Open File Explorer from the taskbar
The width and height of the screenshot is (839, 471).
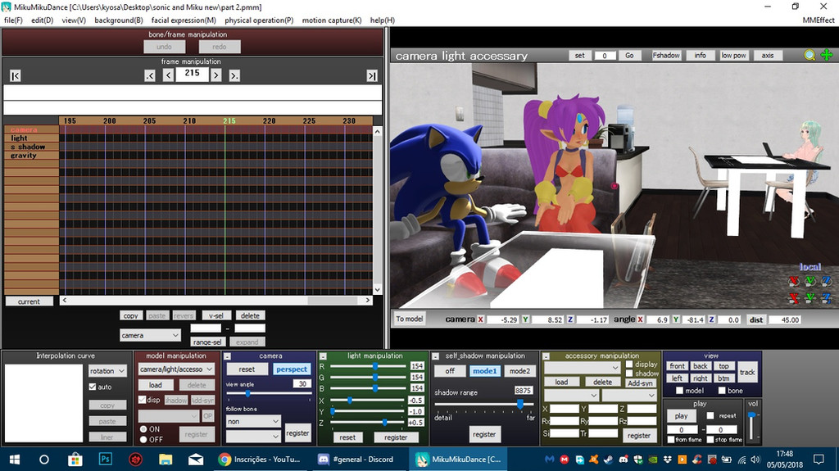(x=166, y=460)
